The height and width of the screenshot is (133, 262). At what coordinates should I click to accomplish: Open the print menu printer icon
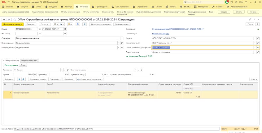[x=62, y=24]
